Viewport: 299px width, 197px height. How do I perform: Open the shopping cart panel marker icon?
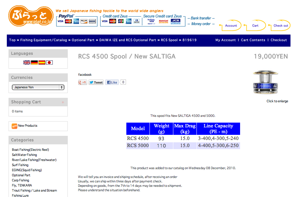point(63,102)
